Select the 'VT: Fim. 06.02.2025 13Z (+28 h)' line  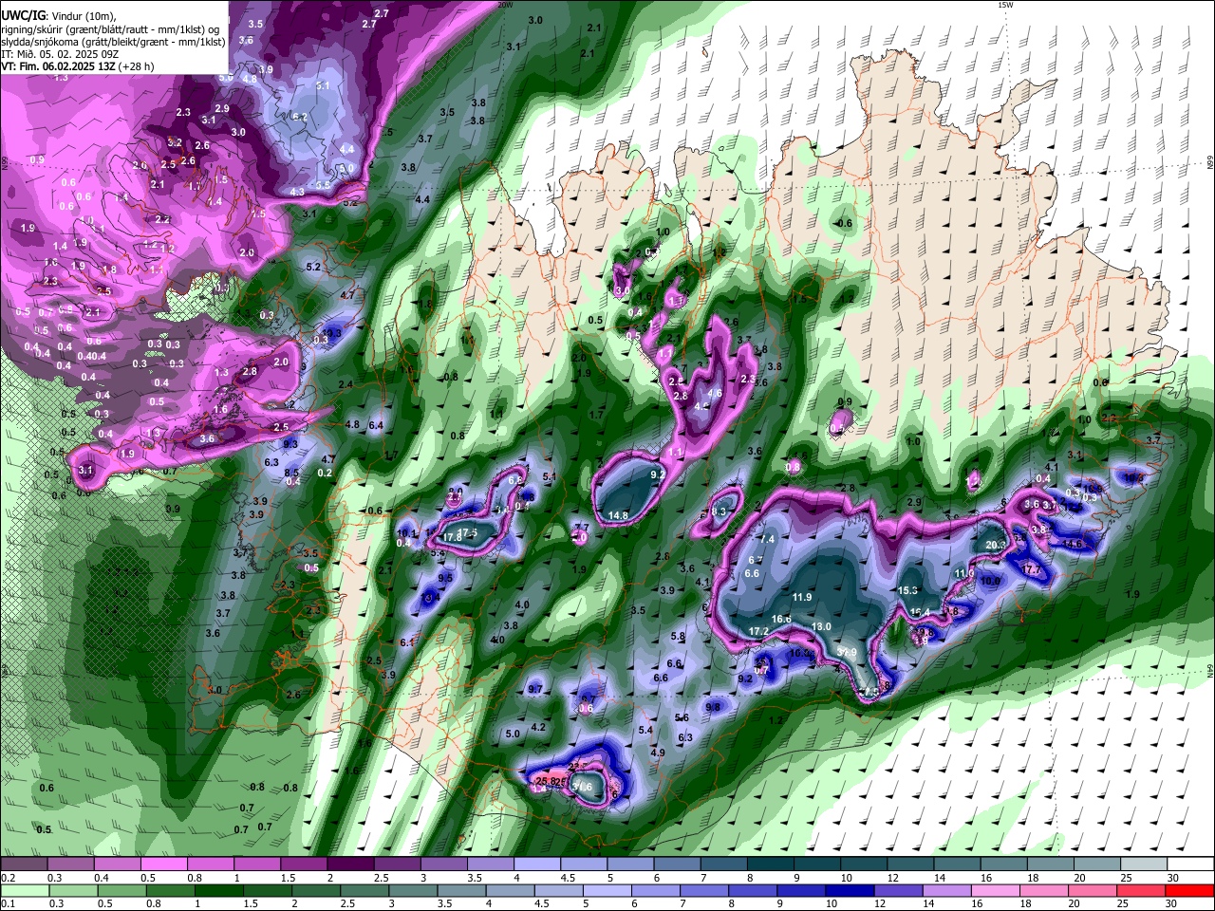point(77,66)
